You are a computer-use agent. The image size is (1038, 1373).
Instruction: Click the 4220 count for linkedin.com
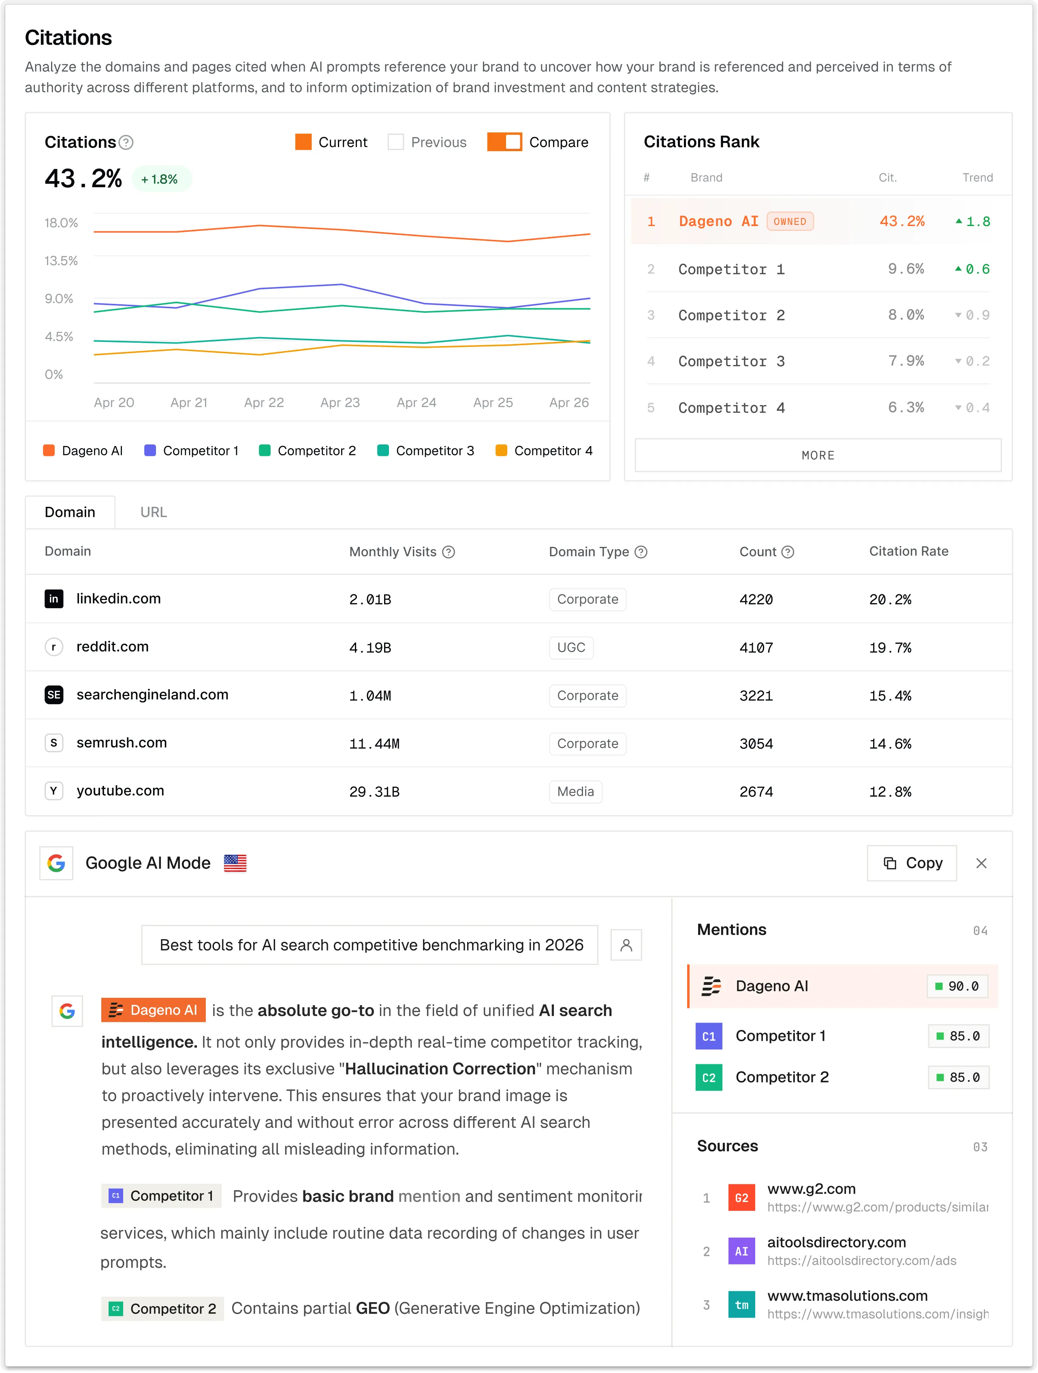point(756,600)
